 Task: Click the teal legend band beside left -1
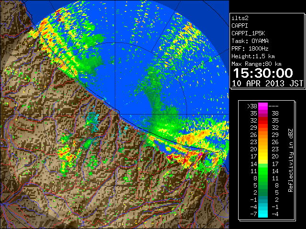click(263, 199)
